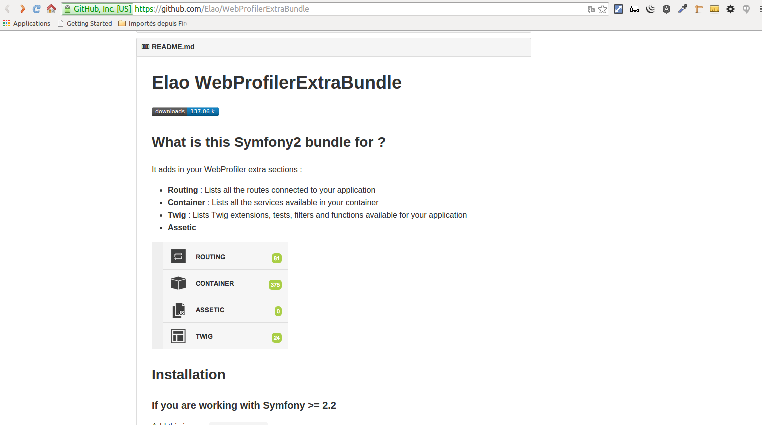Open the browser home page icon
Screen dimensions: 762x425
pyautogui.click(x=51, y=9)
